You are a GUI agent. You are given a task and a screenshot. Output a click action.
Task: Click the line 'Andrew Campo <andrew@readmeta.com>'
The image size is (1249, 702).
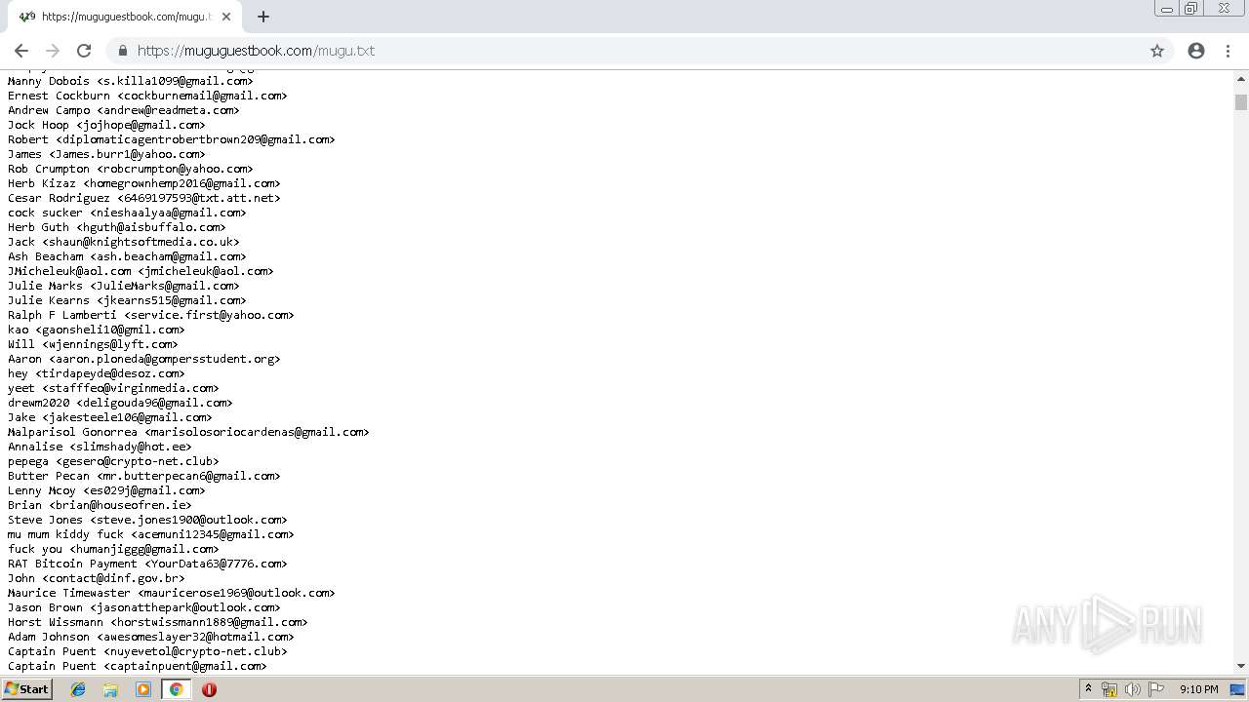coord(123,110)
